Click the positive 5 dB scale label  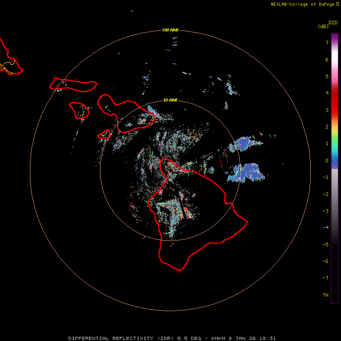point(327,76)
